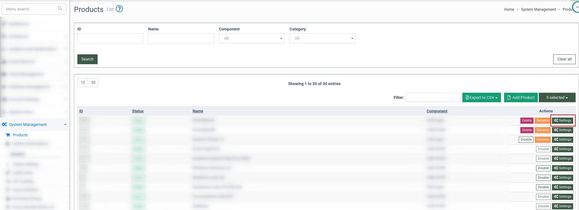
Task: Click the System Management gears icon
Action: pyautogui.click(x=4, y=125)
